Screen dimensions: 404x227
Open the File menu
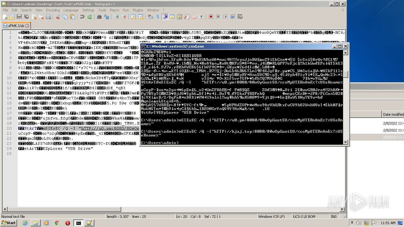(x=5, y=10)
